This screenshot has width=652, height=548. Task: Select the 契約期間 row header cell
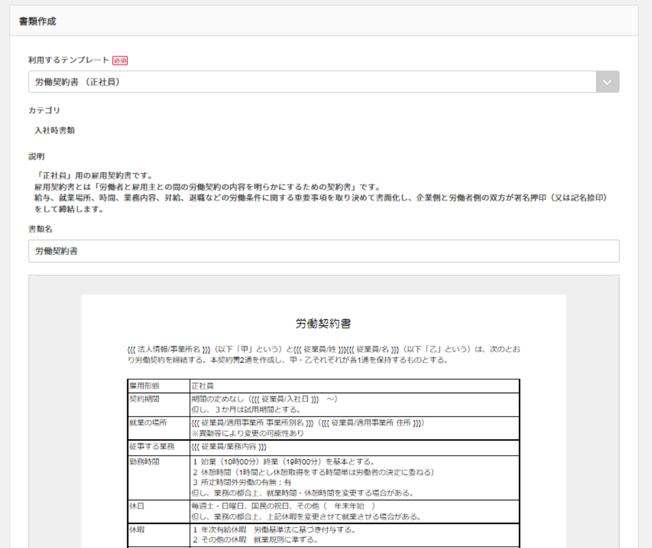coord(158,404)
